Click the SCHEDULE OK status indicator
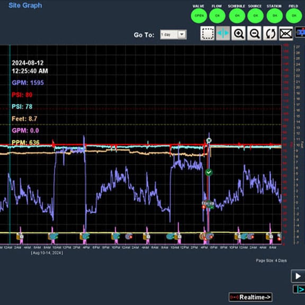 237,15
